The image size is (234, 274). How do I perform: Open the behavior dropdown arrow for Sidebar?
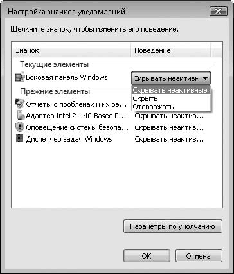pyautogui.click(x=205, y=78)
